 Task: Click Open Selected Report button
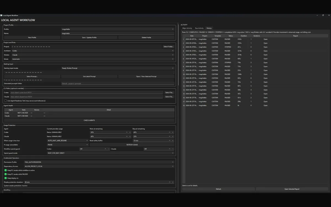(292, 189)
